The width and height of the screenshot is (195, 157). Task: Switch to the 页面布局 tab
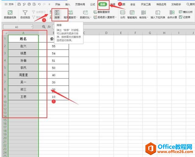point(80,4)
